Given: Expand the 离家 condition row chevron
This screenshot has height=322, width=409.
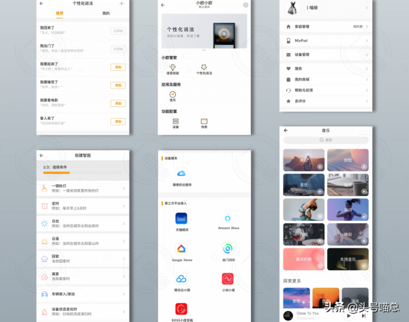Looking at the screenshot, I should point(123,276).
